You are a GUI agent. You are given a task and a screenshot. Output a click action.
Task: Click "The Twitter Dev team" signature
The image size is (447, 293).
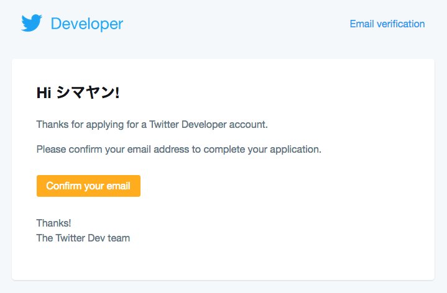(83, 238)
